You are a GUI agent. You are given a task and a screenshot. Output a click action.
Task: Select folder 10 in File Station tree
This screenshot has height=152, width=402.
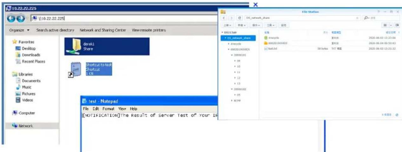point(238,66)
